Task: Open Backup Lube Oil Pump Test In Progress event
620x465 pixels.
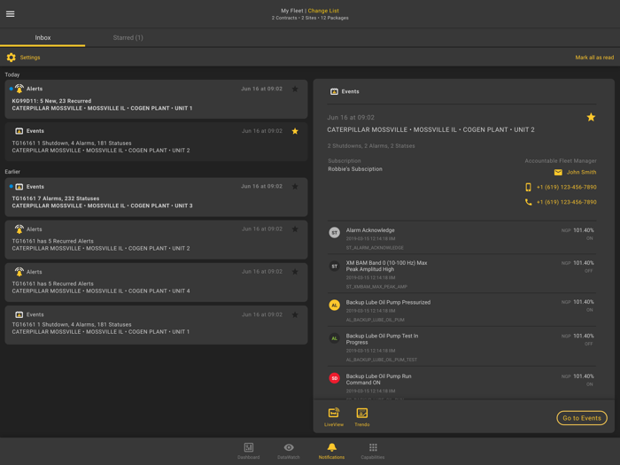Action: [461, 346]
